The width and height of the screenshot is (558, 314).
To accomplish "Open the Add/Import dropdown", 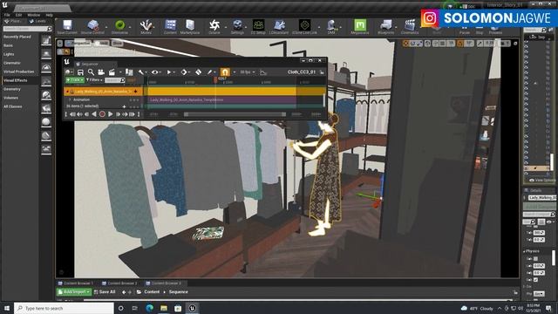I will pos(74,292).
